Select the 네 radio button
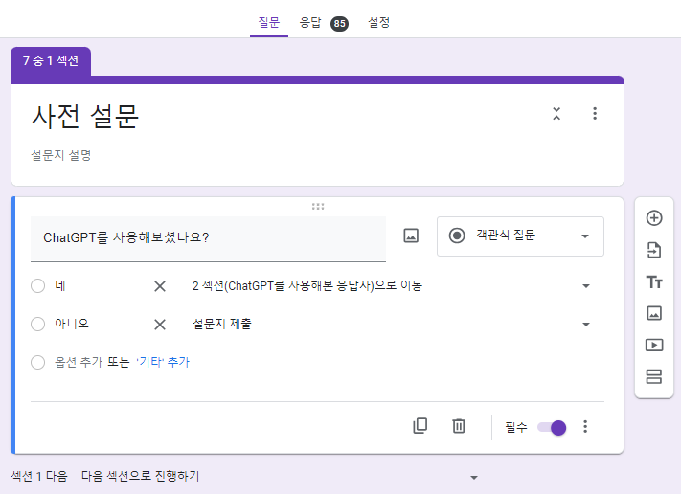This screenshot has width=681, height=494. [x=37, y=286]
